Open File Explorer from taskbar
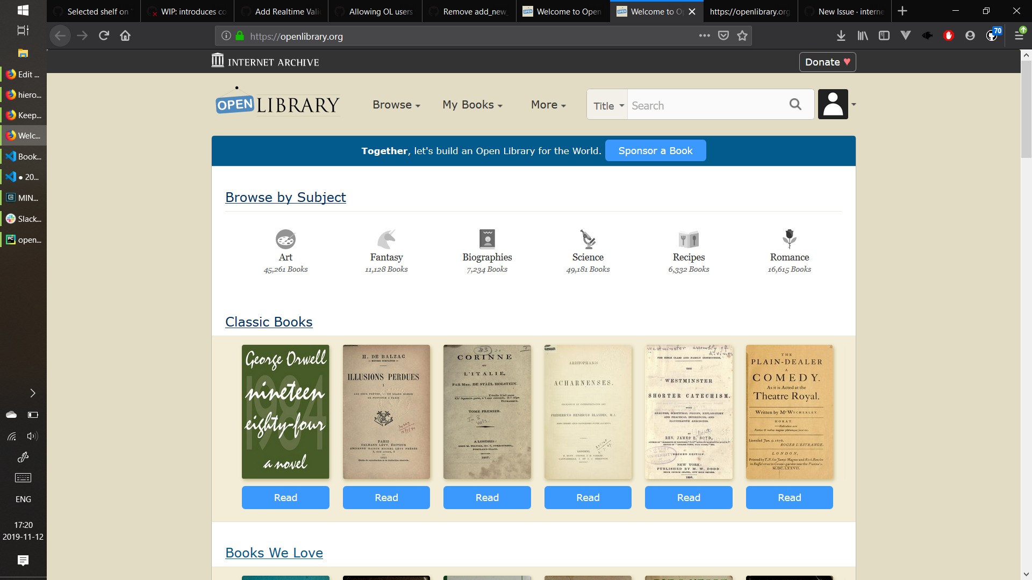The width and height of the screenshot is (1032, 580). pos(23,53)
